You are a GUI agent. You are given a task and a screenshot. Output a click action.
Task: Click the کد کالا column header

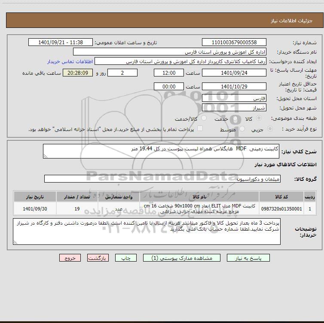(x=281, y=197)
